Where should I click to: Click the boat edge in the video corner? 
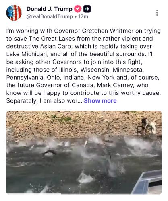pyautogui.click(x=147, y=183)
